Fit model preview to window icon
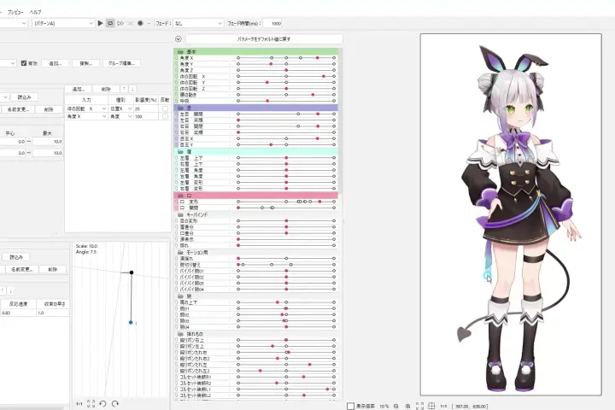The width and height of the screenshot is (615, 410). point(419,406)
